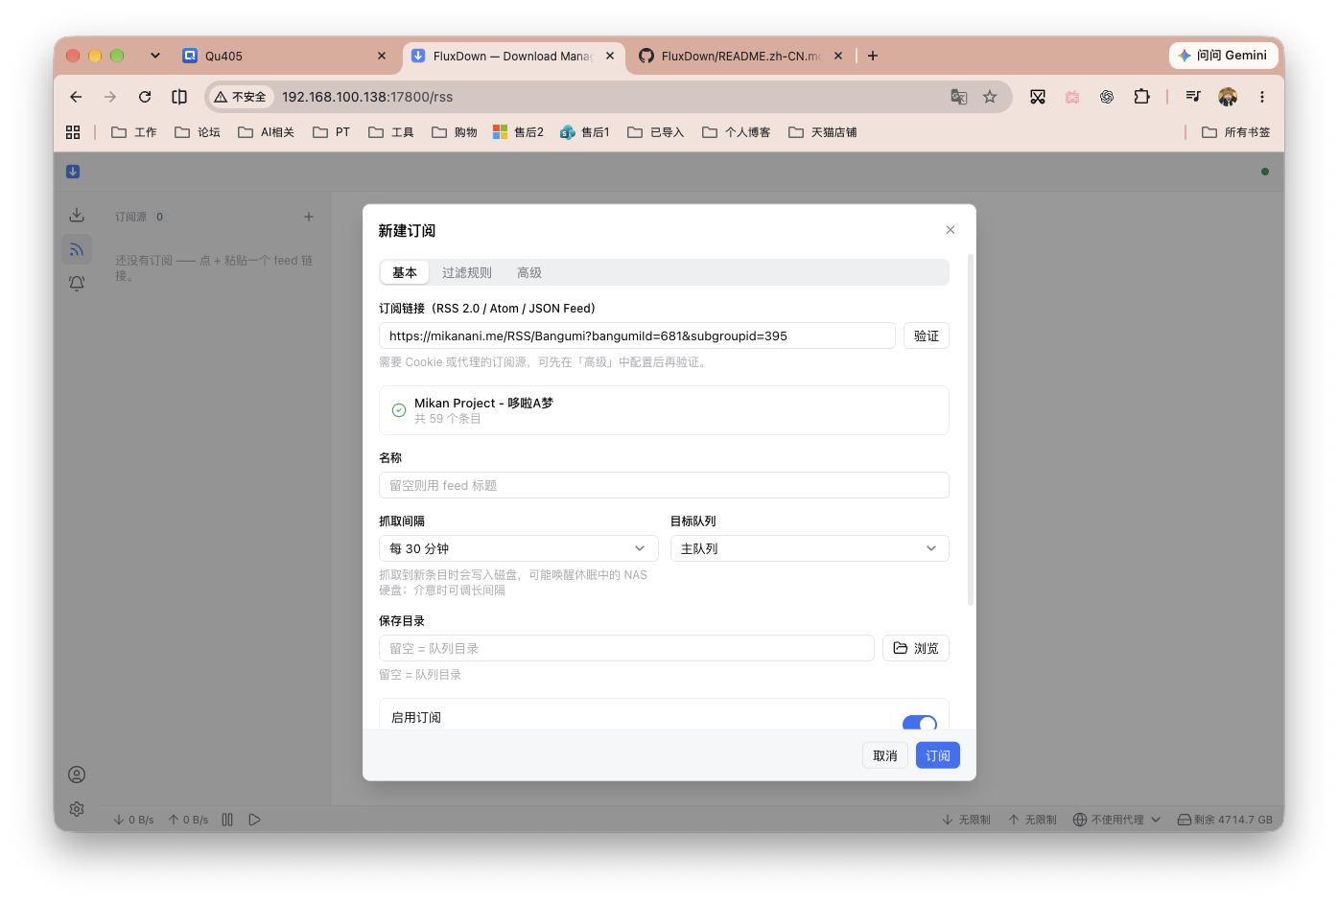
Task: Click the subscription feed URL field
Action: point(637,336)
